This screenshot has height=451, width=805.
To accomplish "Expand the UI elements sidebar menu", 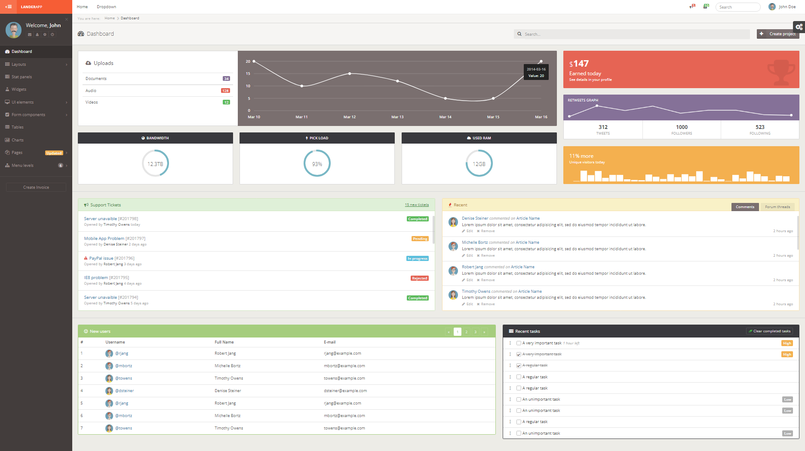I will pyautogui.click(x=36, y=102).
